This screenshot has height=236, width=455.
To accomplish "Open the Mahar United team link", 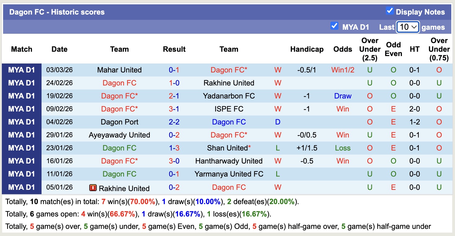I will click(x=119, y=70).
